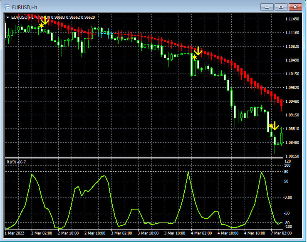Screen dimensions: 307x242
Task: Click the 3 Mar 02:00 time label
Action: [x=121, y=233]
